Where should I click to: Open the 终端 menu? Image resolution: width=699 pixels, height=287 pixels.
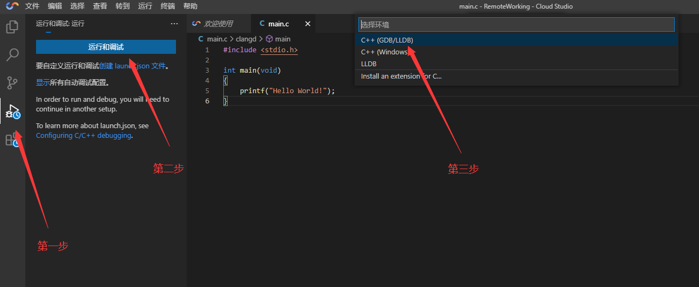pyautogui.click(x=168, y=6)
